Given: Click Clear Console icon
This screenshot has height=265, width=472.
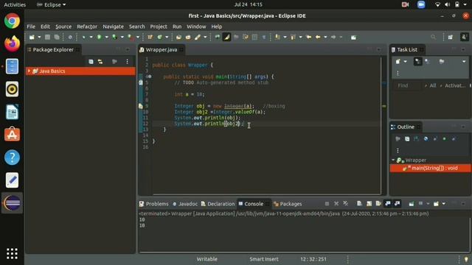Looking at the screenshot, I should click(359, 204).
